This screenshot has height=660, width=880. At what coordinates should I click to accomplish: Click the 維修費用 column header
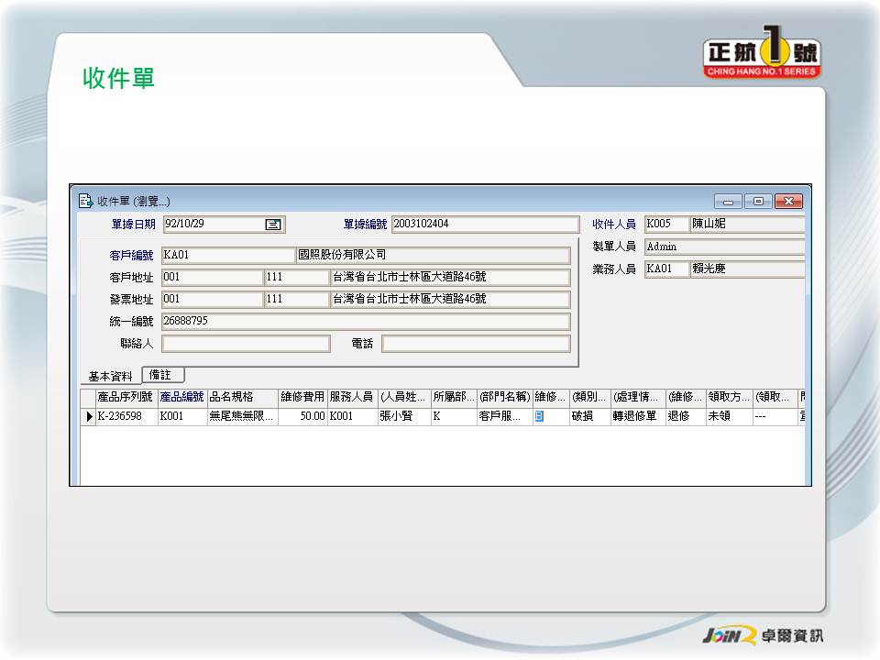coord(302,397)
